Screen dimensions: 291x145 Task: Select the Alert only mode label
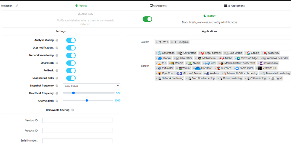pos(85,14)
